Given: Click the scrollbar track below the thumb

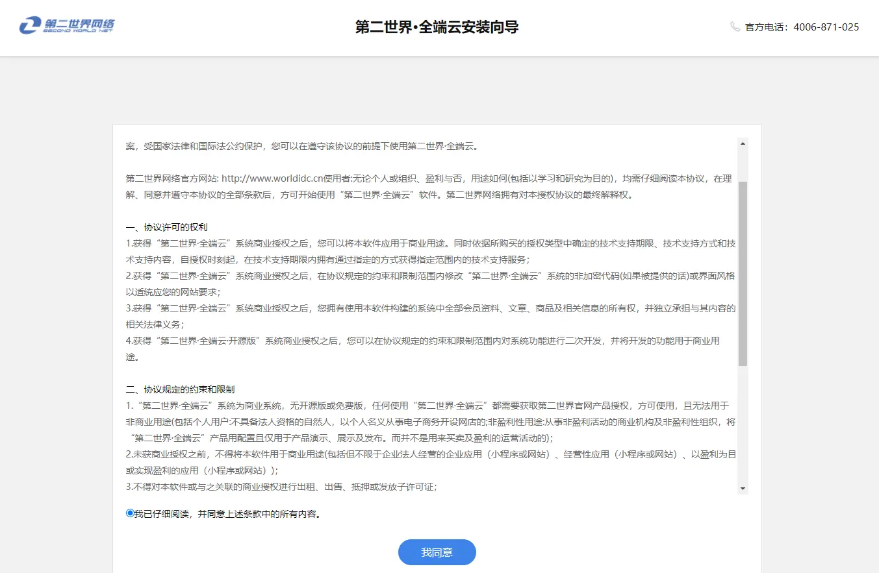Looking at the screenshot, I should coord(743,422).
